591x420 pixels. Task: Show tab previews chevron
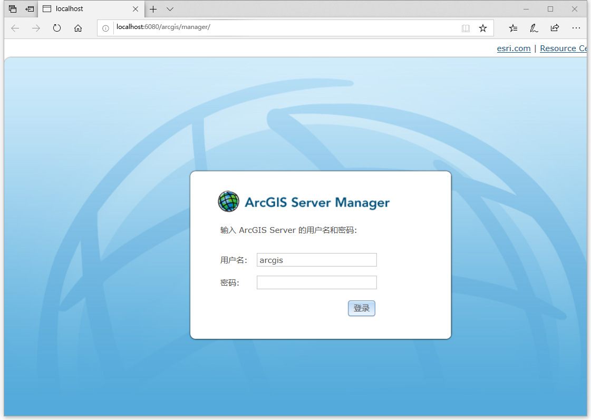(170, 9)
